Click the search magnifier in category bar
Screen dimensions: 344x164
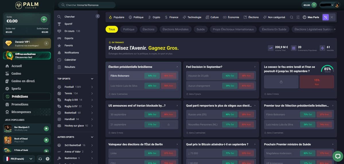click(x=292, y=17)
